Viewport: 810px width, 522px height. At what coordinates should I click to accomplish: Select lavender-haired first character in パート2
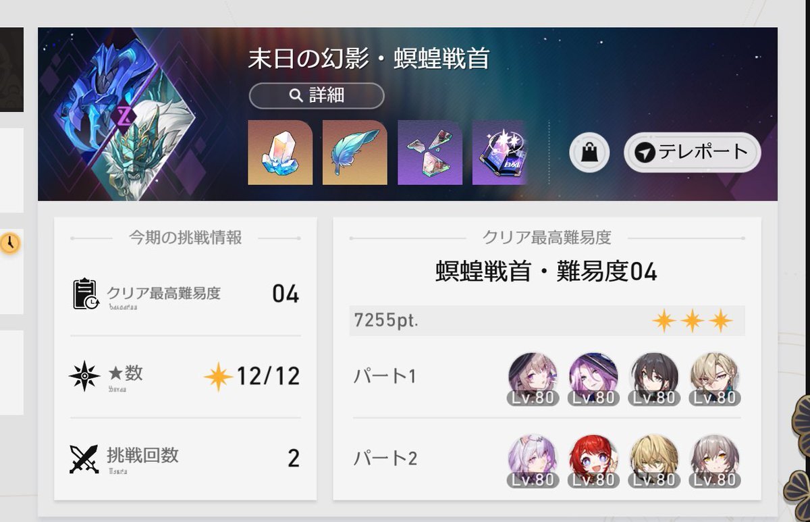click(x=532, y=461)
